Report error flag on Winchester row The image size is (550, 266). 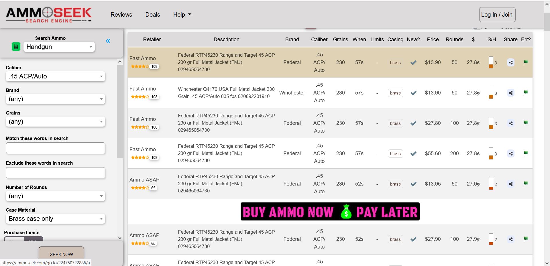point(526,92)
